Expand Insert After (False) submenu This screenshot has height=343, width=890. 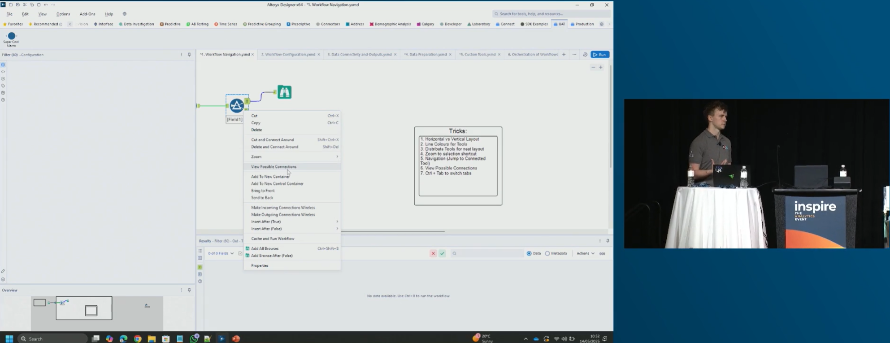(292, 229)
